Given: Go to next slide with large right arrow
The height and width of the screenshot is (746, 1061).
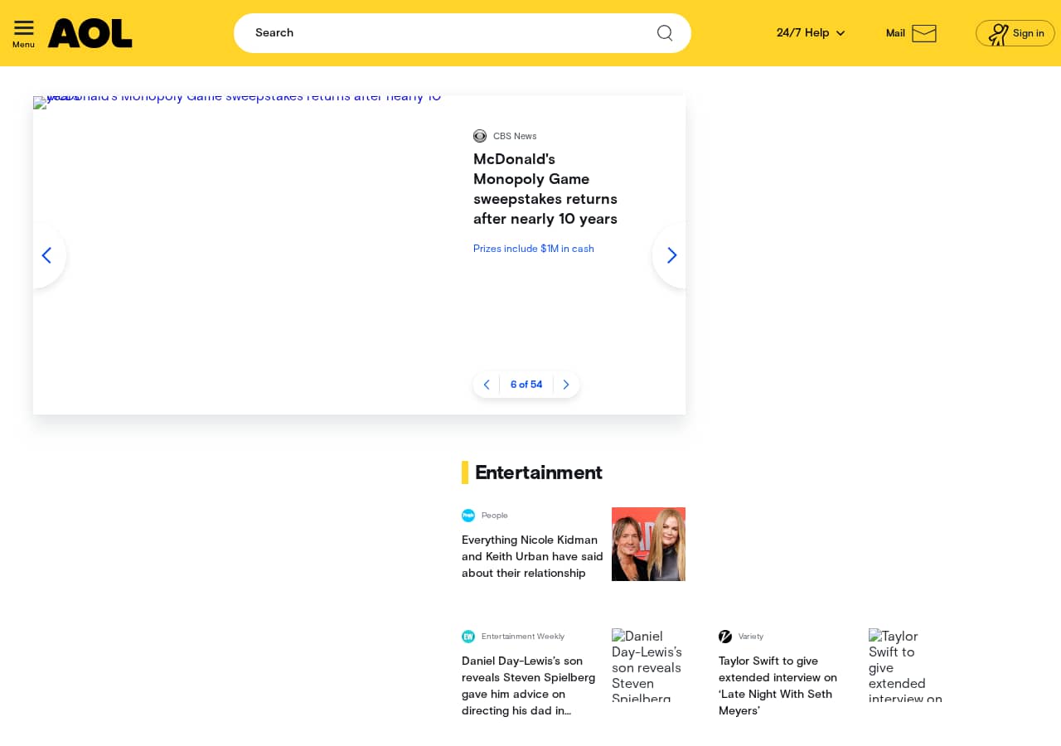Looking at the screenshot, I should coord(671,255).
